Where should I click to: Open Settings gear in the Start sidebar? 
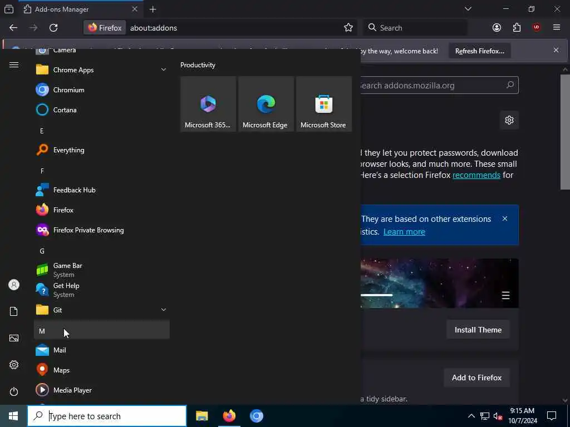click(x=14, y=365)
